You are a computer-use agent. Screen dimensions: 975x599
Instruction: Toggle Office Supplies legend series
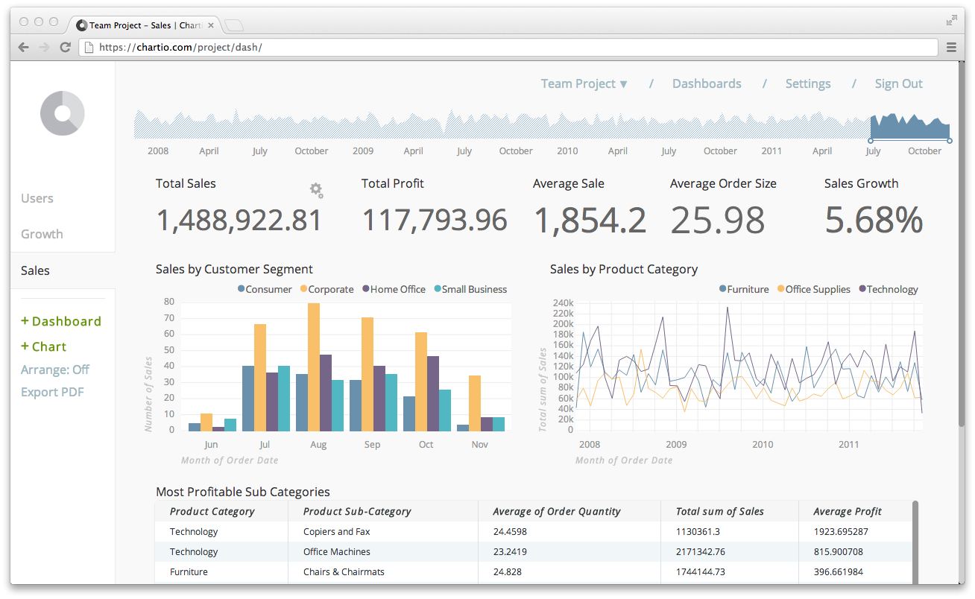813,289
